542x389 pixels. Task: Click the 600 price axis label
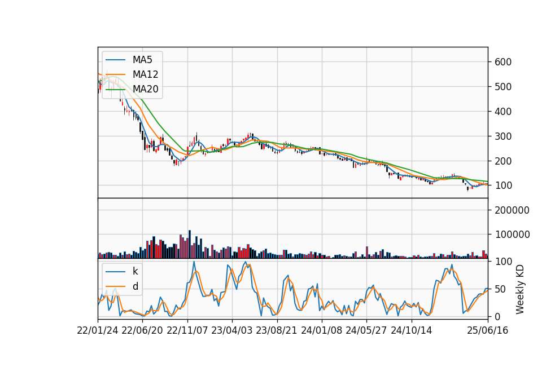point(503,62)
